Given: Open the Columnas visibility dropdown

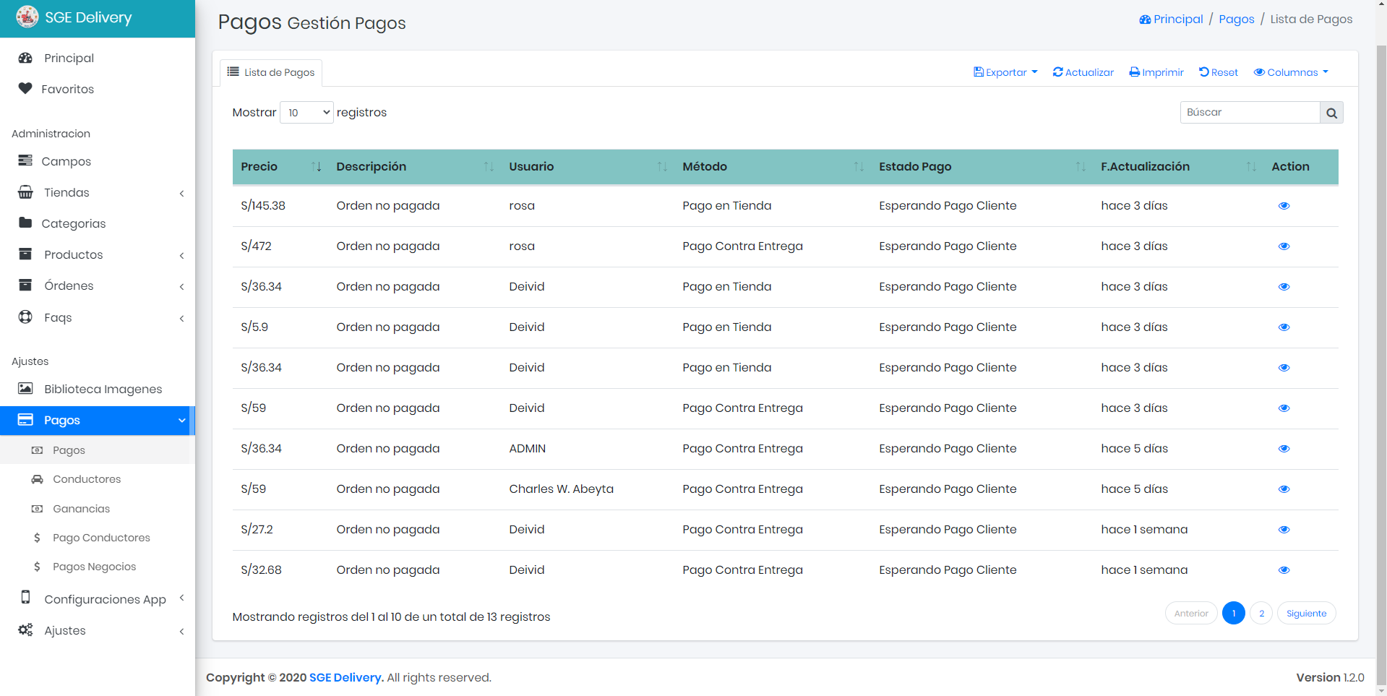Looking at the screenshot, I should tap(1291, 72).
